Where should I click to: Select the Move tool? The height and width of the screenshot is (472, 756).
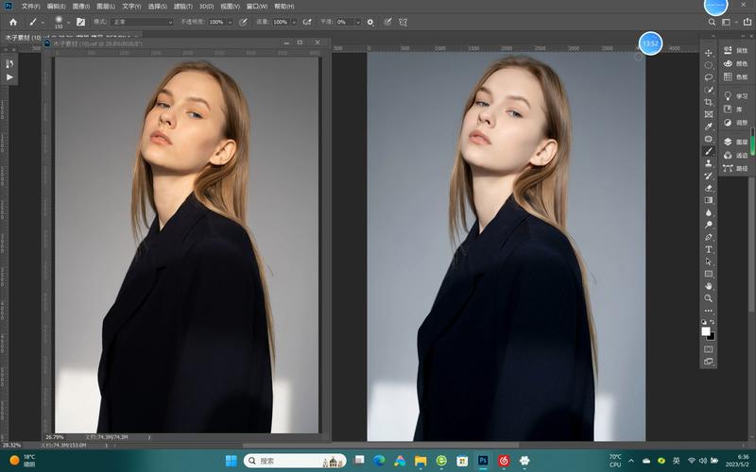pos(708,53)
